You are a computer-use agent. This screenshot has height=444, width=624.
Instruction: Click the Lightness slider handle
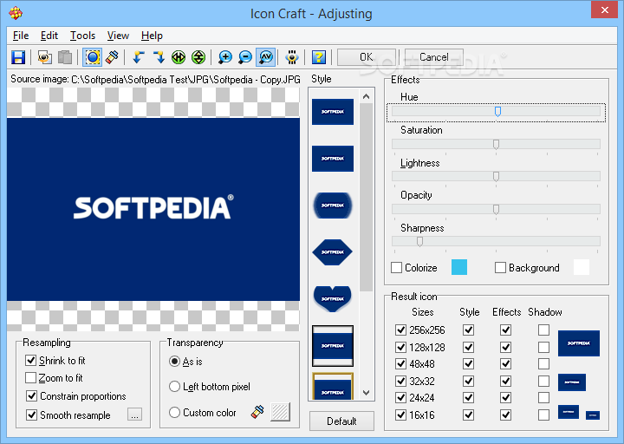coord(497,176)
